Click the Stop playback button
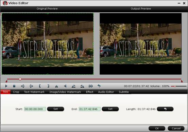 click(14, 86)
